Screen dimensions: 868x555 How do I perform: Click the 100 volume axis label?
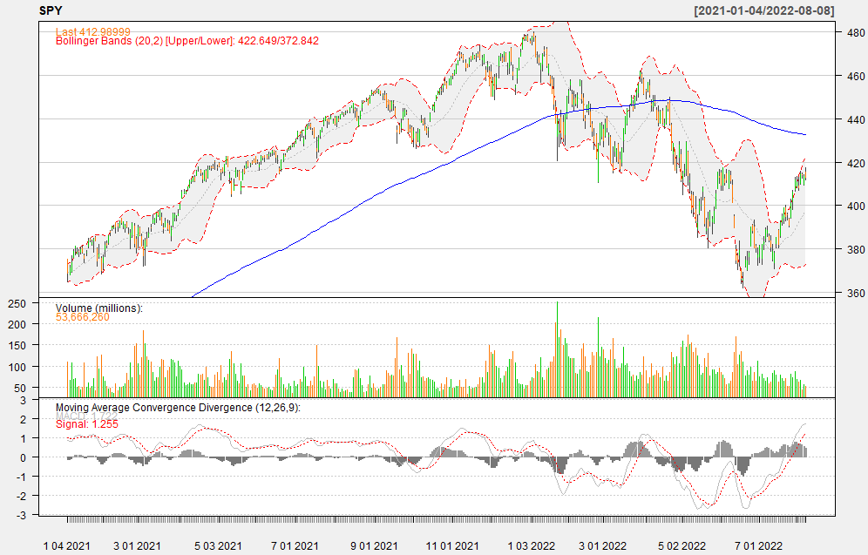point(17,367)
